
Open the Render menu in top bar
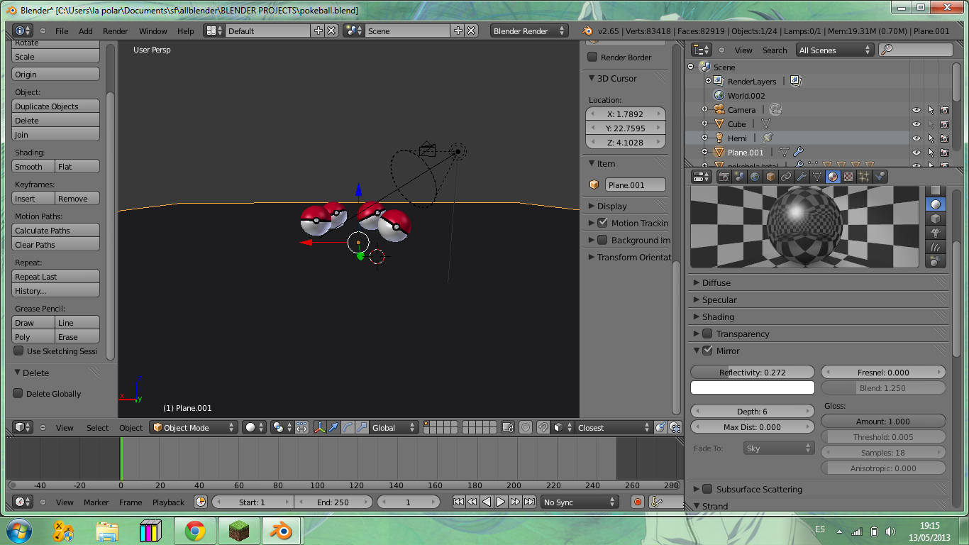116,31
